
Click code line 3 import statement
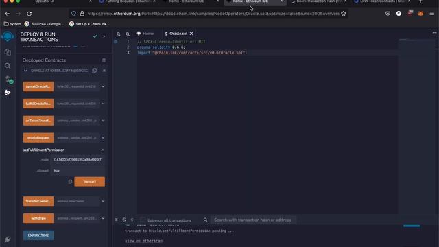(x=192, y=53)
